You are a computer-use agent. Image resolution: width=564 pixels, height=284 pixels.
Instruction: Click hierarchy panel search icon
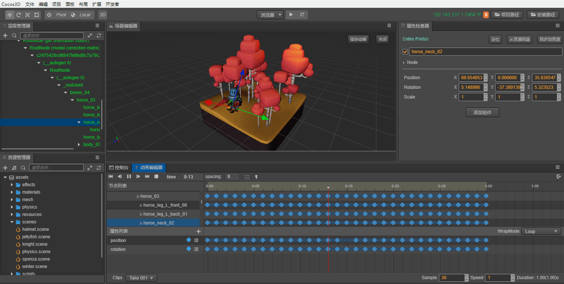14,36
